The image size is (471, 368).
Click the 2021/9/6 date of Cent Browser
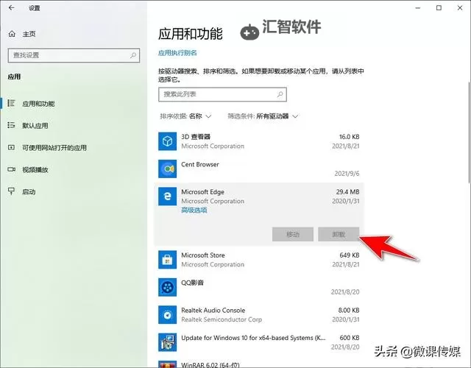point(347,174)
